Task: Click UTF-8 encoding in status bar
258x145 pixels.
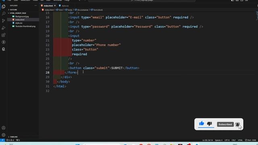Action: [x=227, y=140]
